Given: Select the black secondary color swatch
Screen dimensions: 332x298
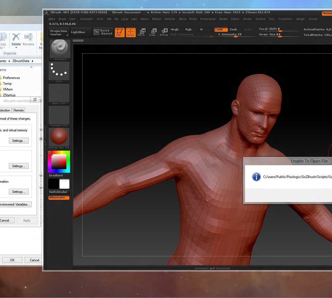Looking at the screenshot, I should tap(53, 184).
